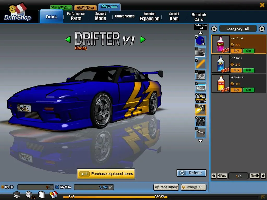
Task: Click the Category: All selector
Action: (x=238, y=29)
